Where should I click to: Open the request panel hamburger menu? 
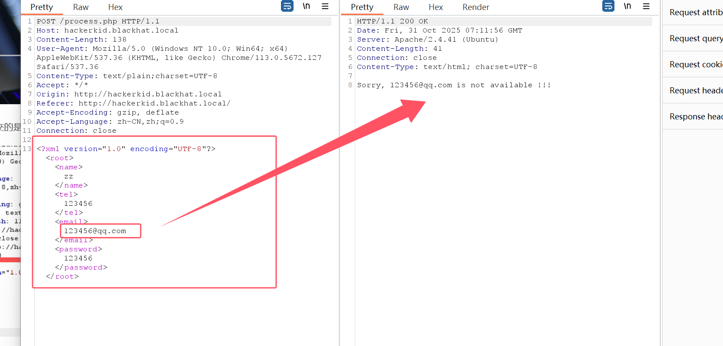[x=325, y=6]
